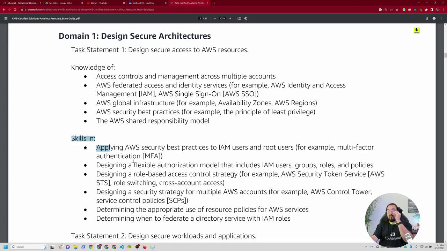Show hidden system tray icons
Image resolution: width=447 pixels, height=251 pixels.
click(366, 247)
